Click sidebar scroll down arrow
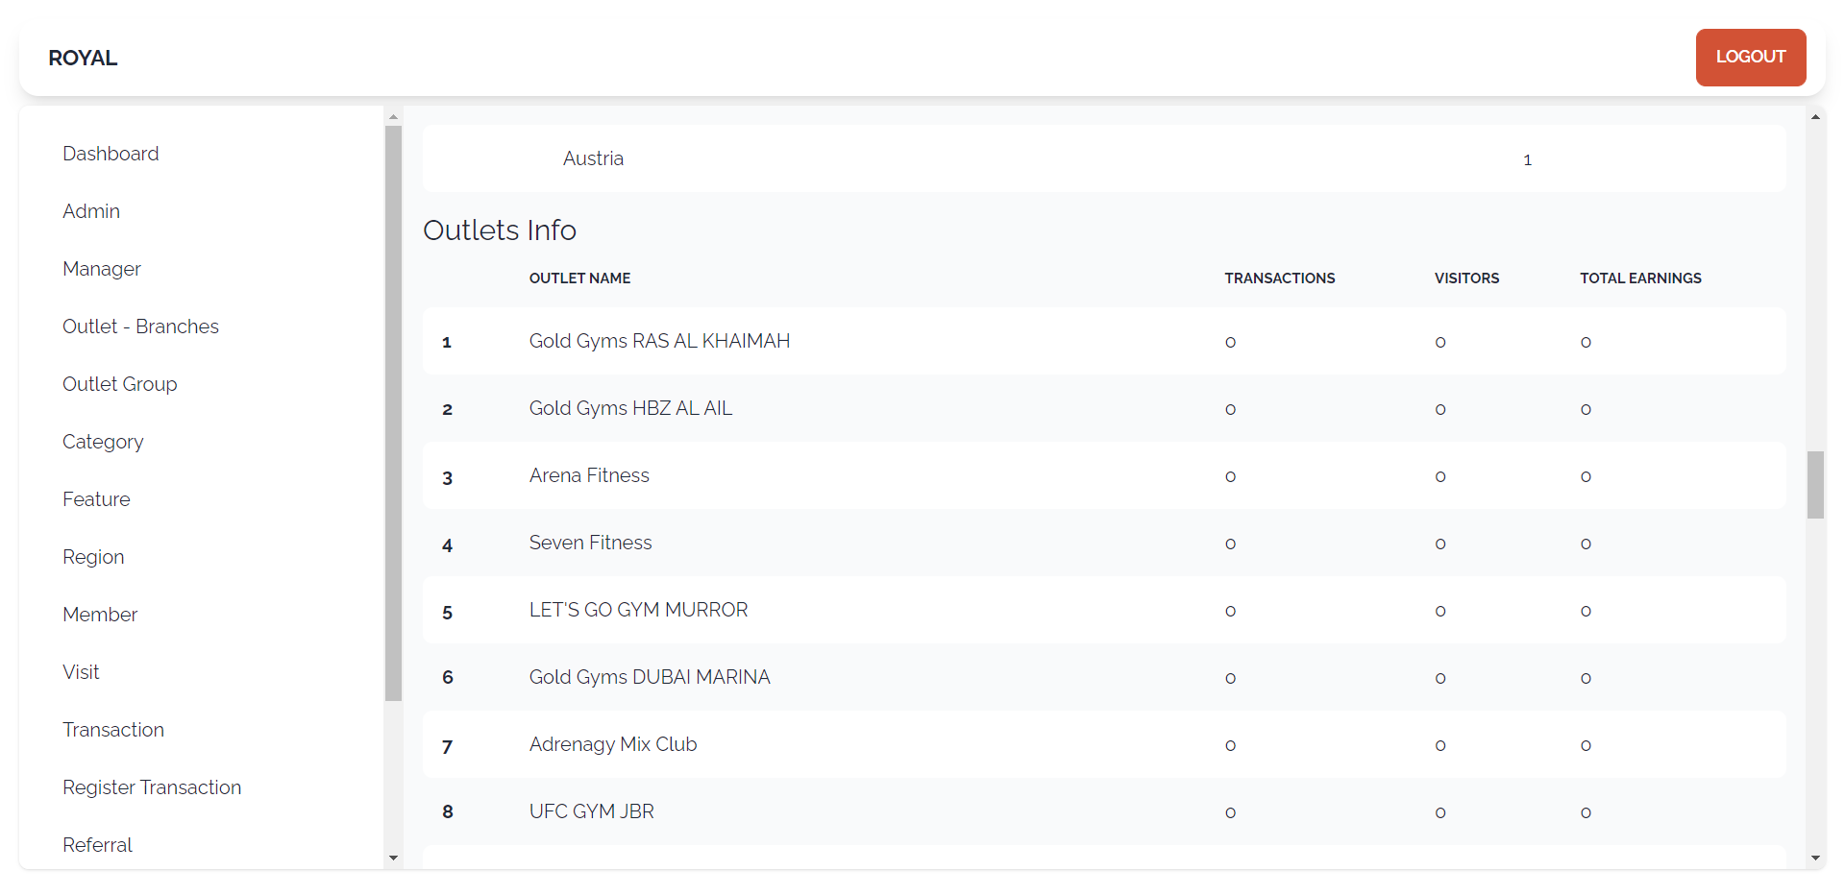This screenshot has height=895, width=1845. 393,859
